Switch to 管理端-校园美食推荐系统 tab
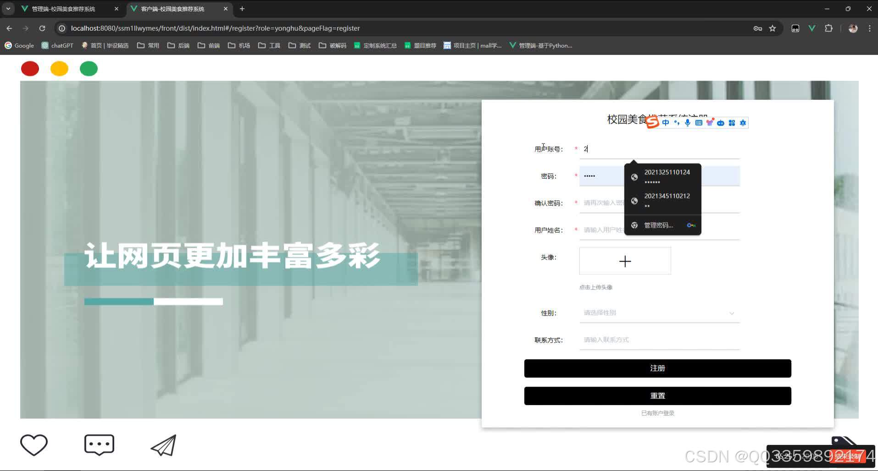 click(70, 9)
